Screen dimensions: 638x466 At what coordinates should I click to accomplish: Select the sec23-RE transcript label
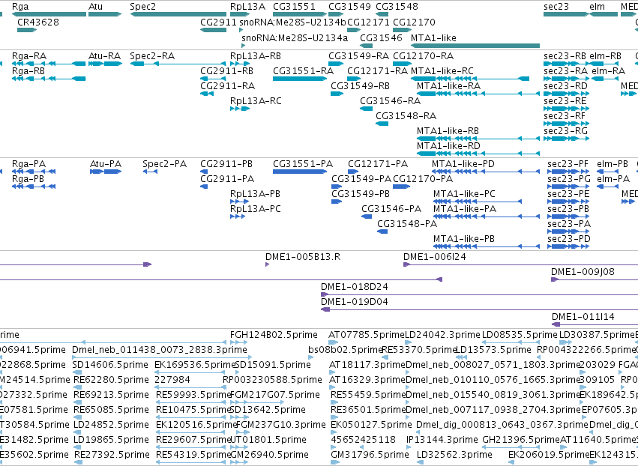565,100
